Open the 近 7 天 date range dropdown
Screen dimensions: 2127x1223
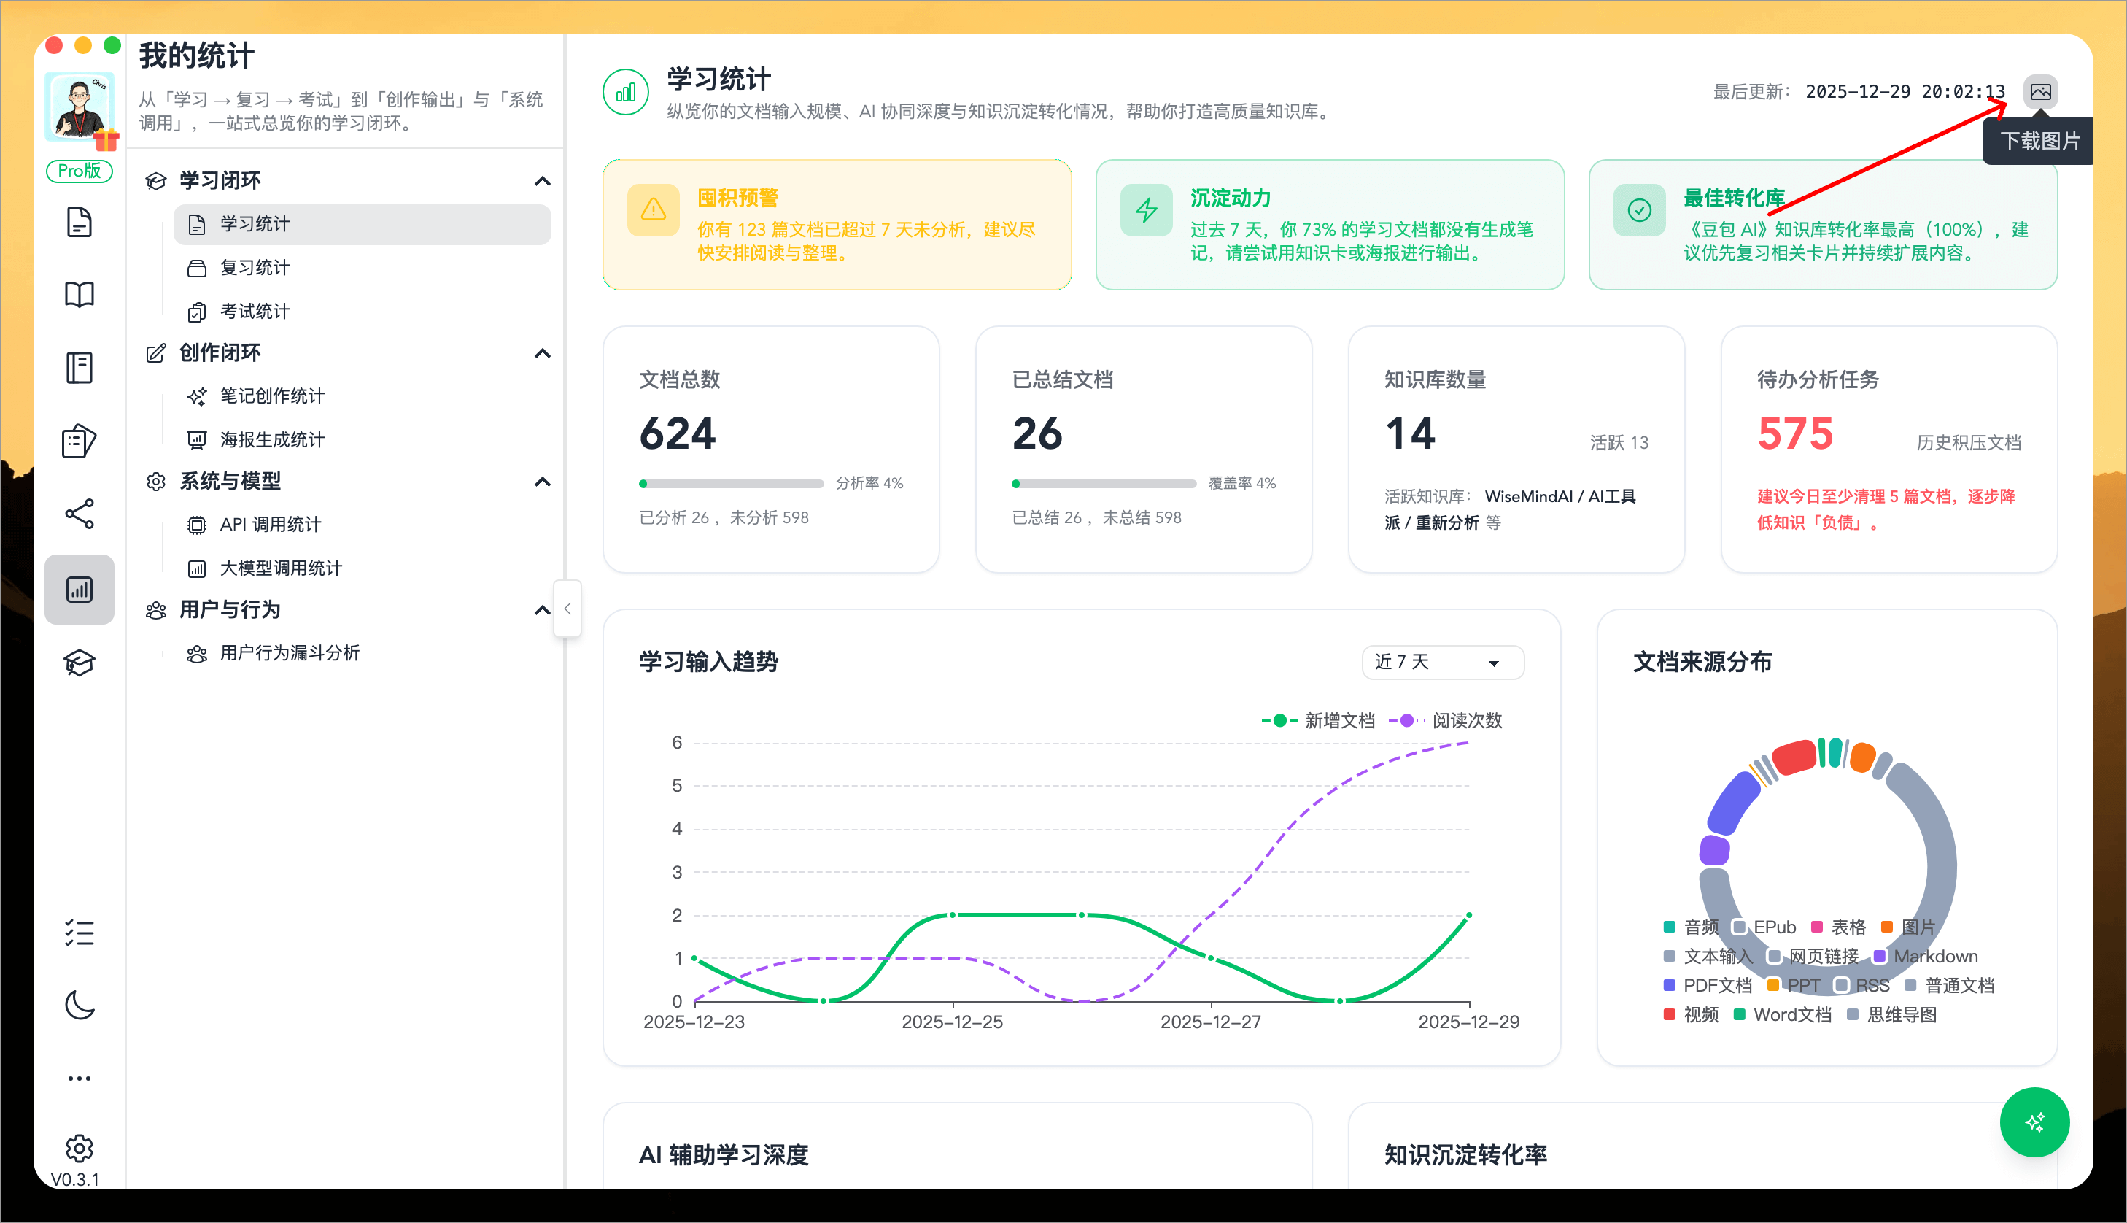pyautogui.click(x=1441, y=662)
